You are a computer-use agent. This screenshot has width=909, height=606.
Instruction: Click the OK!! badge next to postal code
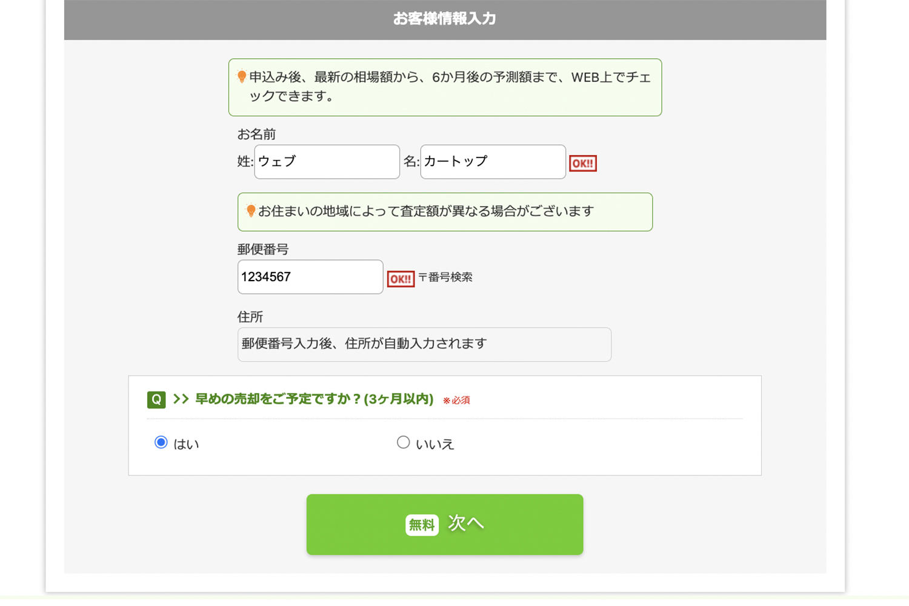coord(401,279)
